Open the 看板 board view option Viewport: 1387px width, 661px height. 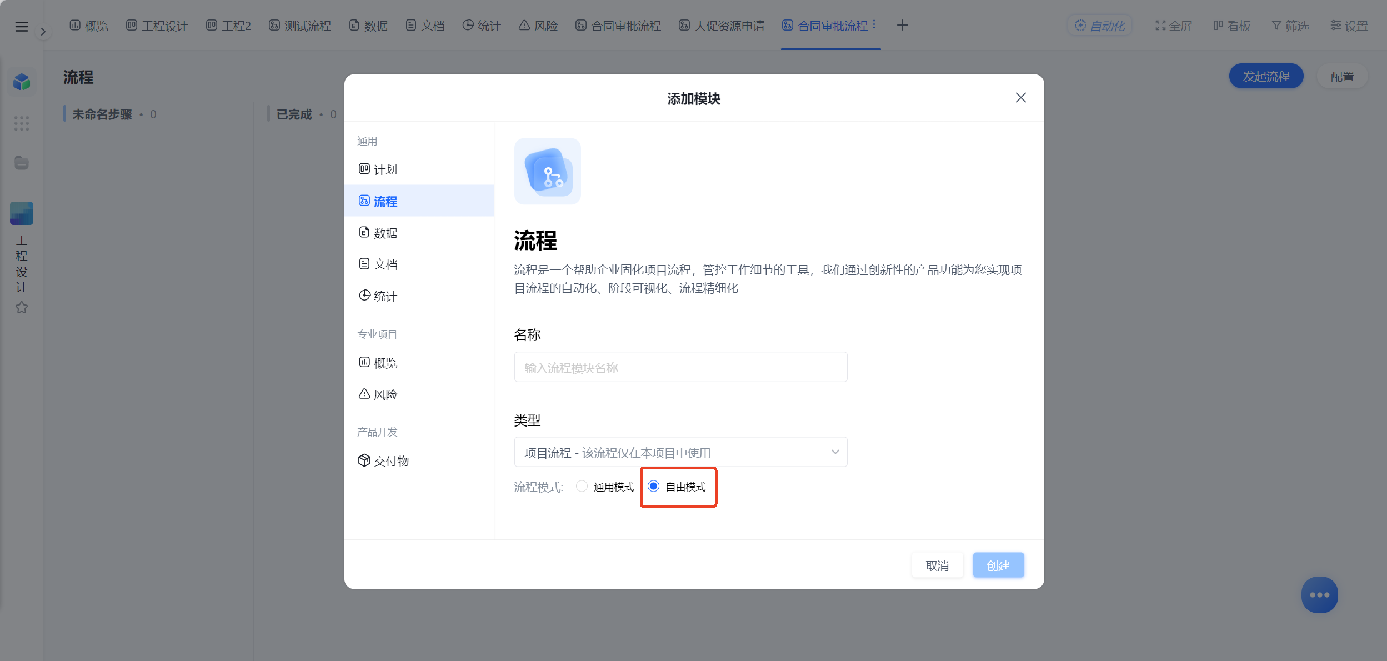[x=1232, y=26]
